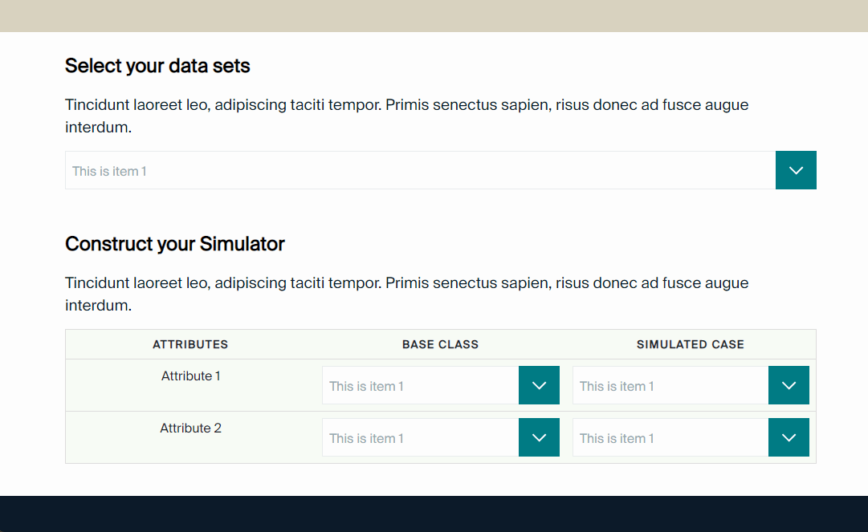Expand the Base Class dropdown for Attribute 2
This screenshot has width=868, height=532.
pyautogui.click(x=418, y=437)
